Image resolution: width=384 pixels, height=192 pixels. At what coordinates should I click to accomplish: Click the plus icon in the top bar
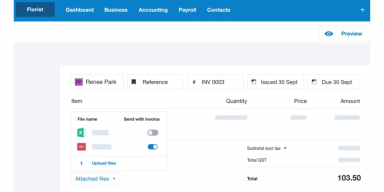(x=362, y=10)
